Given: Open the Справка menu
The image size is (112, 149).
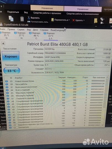Looking at the screenshot, I should pos(44,30).
